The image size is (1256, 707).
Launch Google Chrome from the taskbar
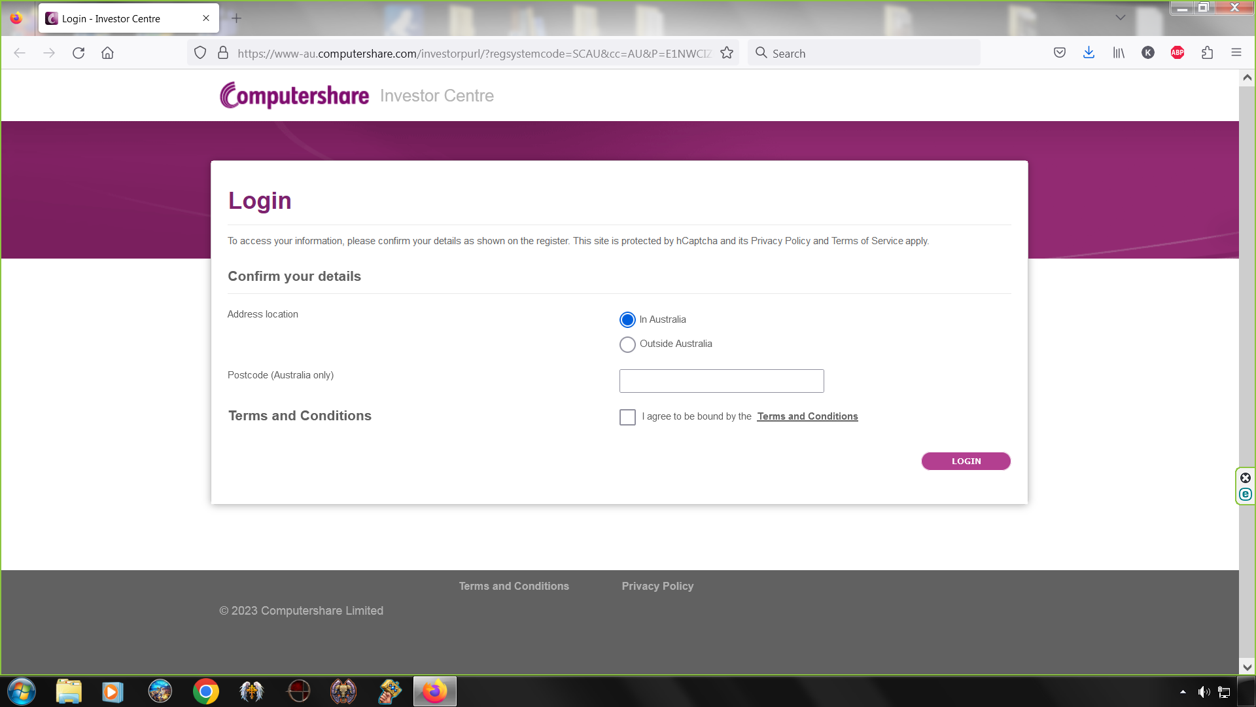tap(206, 691)
